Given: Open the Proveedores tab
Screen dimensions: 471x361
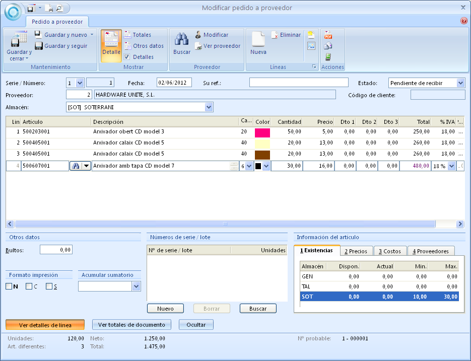Looking at the screenshot, I should point(431,251).
